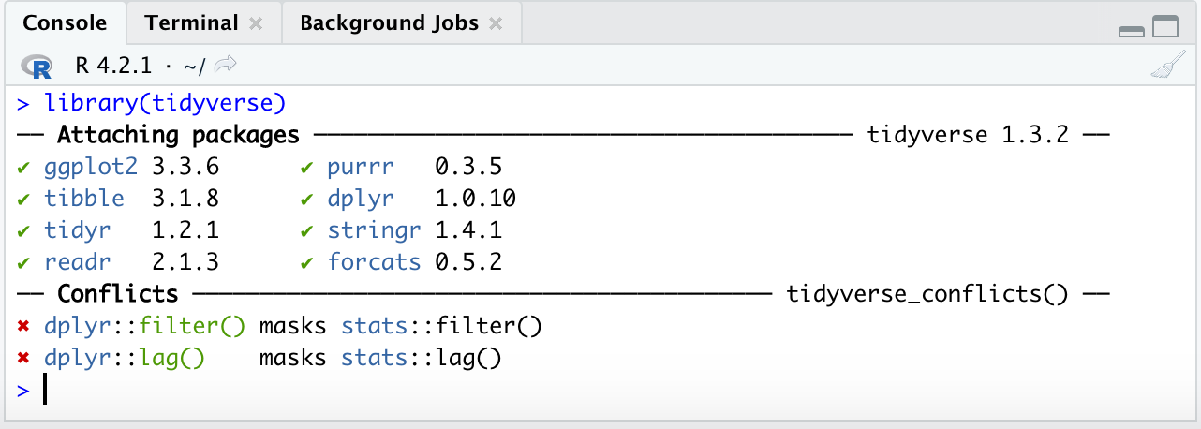Open the Background Jobs tab
The height and width of the screenshot is (429, 1201).
[389, 23]
